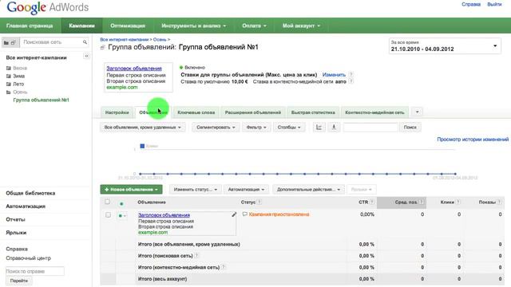
Task: Click help icon next to Итого (поисковая сеть)
Action: (x=196, y=256)
